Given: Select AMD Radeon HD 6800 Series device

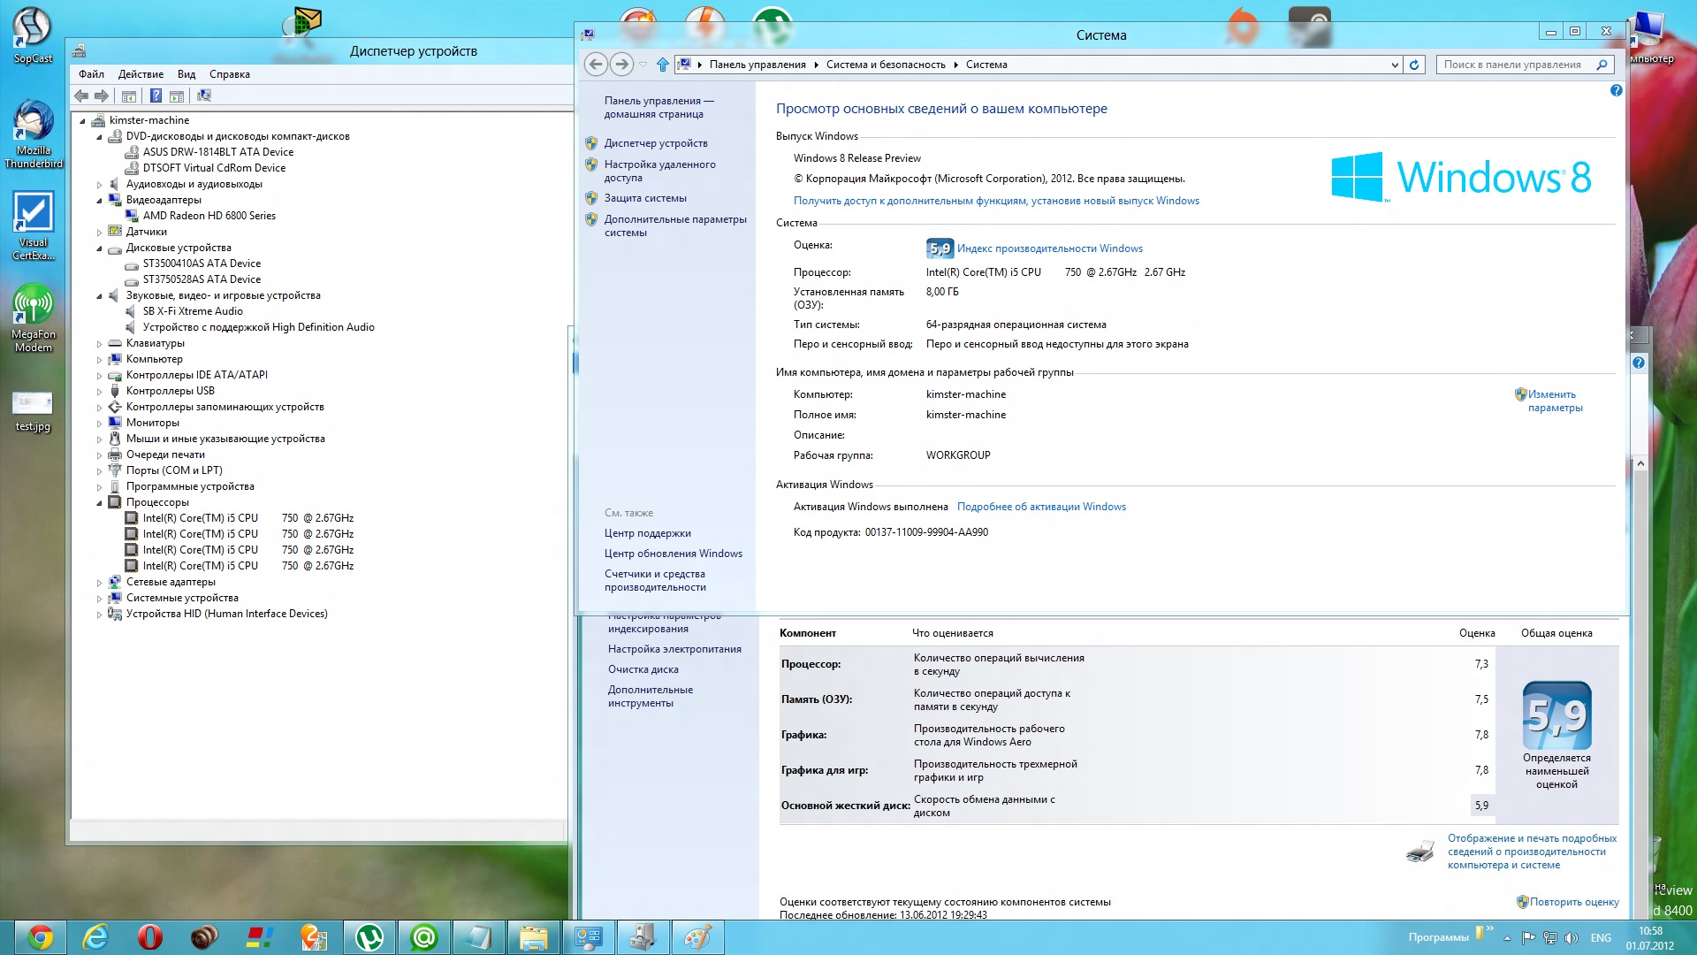Looking at the screenshot, I should [x=209, y=216].
